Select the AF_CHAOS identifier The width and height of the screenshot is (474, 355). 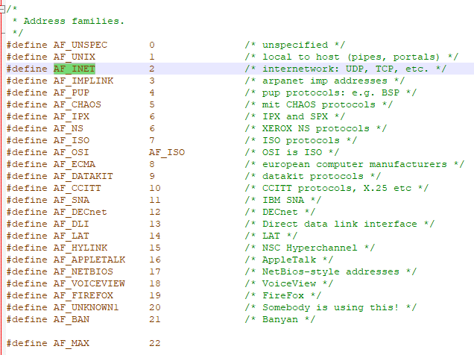(77, 104)
